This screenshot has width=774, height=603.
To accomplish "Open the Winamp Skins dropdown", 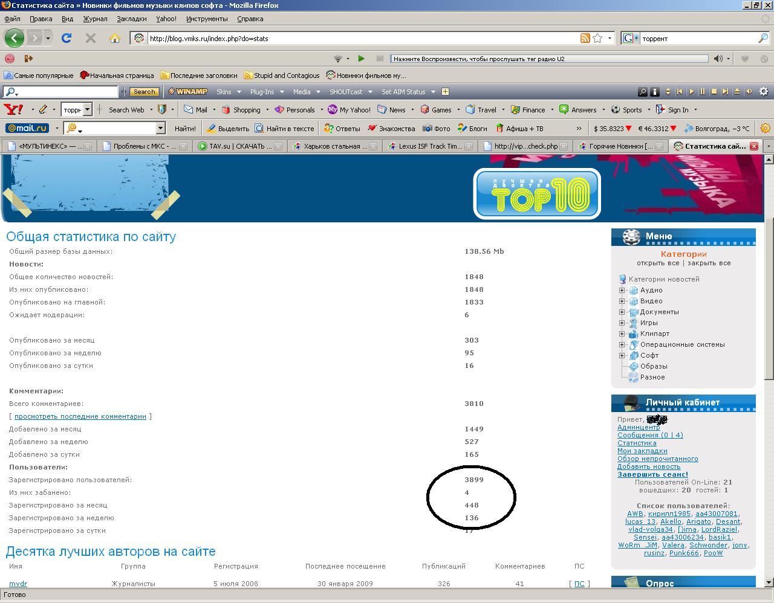I will point(229,92).
